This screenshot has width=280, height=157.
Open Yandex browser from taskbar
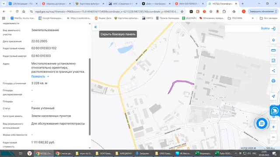click(30, 153)
